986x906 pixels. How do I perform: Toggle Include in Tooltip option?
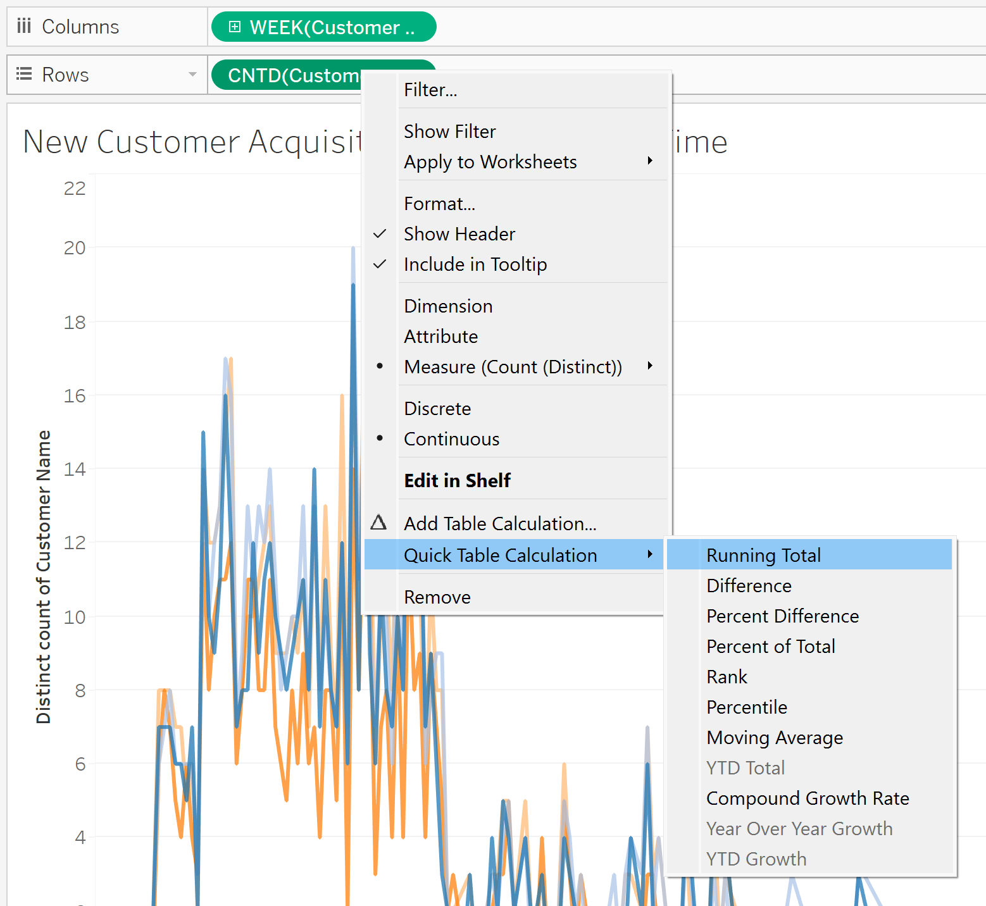tap(475, 264)
